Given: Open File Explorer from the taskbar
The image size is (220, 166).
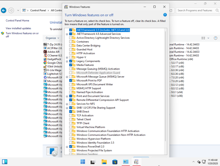Looking at the screenshot, I should click(104, 162).
